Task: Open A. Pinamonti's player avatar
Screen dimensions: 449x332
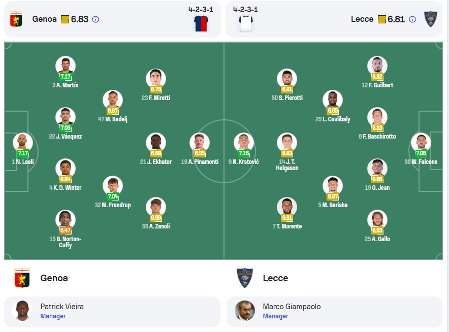Action: (x=200, y=143)
